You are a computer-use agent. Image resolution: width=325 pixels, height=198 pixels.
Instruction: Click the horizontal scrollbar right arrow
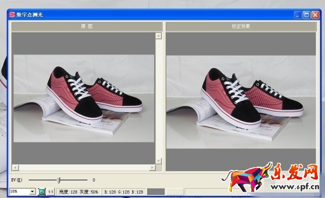153,168
